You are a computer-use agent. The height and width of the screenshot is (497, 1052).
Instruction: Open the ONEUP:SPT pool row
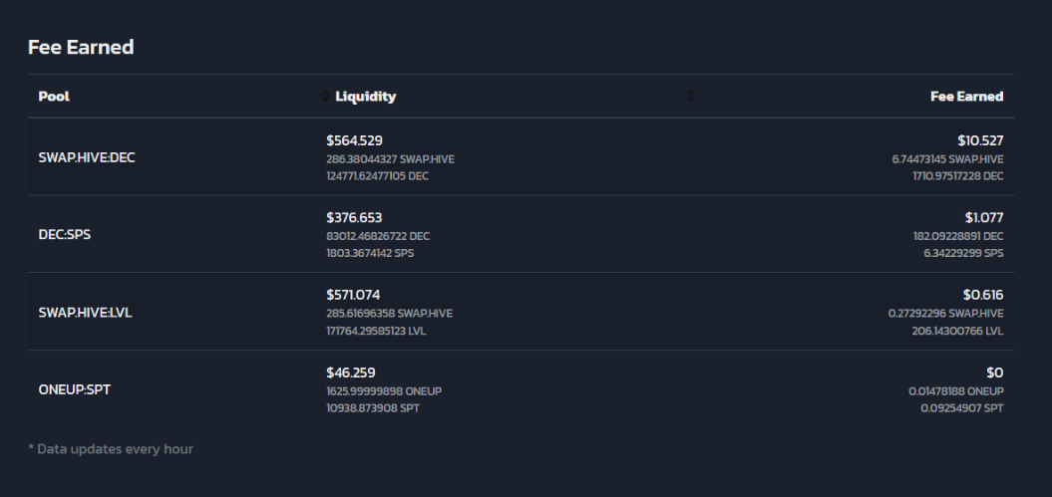pos(522,389)
